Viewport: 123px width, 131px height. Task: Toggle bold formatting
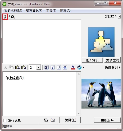[x=47, y=67]
